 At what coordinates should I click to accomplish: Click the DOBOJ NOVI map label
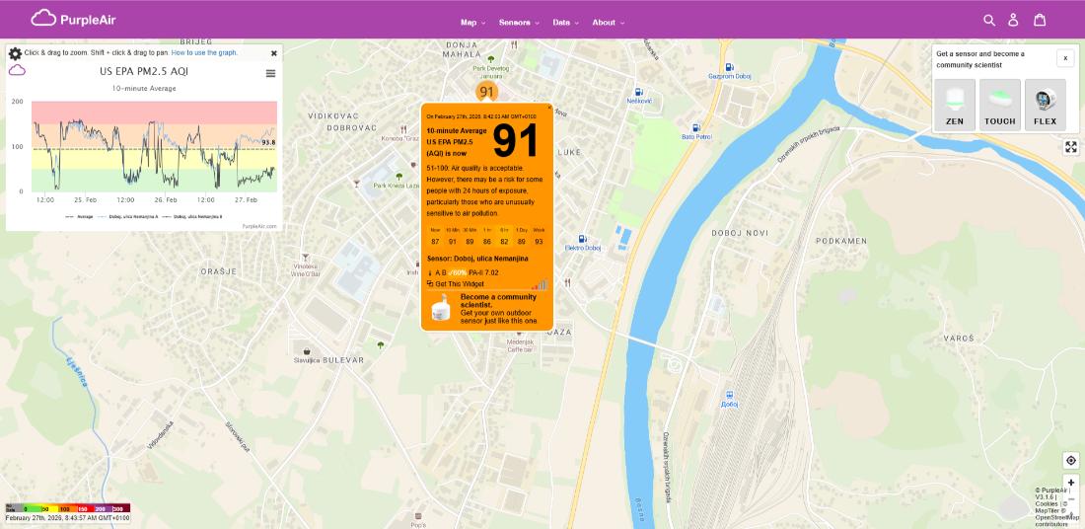coord(741,233)
